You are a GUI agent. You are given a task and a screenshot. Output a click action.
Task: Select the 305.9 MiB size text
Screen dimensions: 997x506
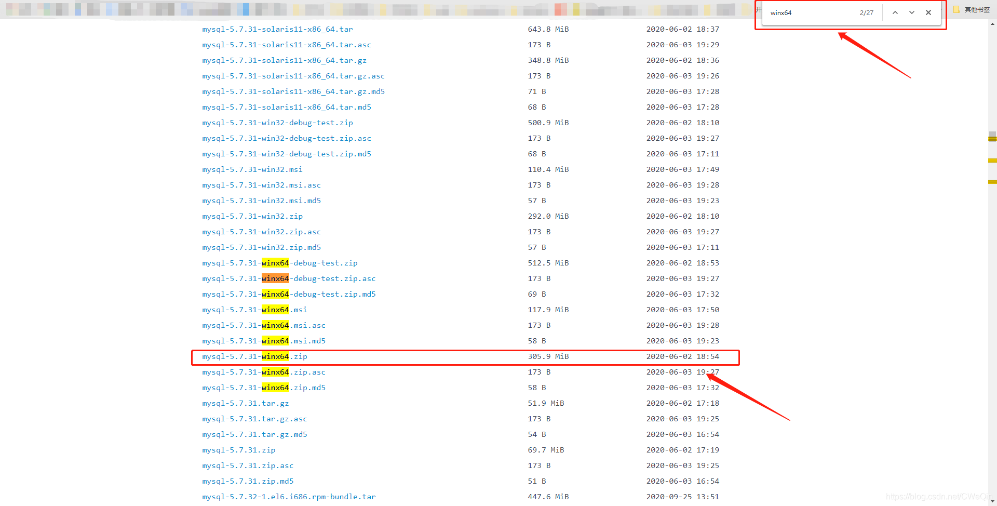click(x=548, y=356)
